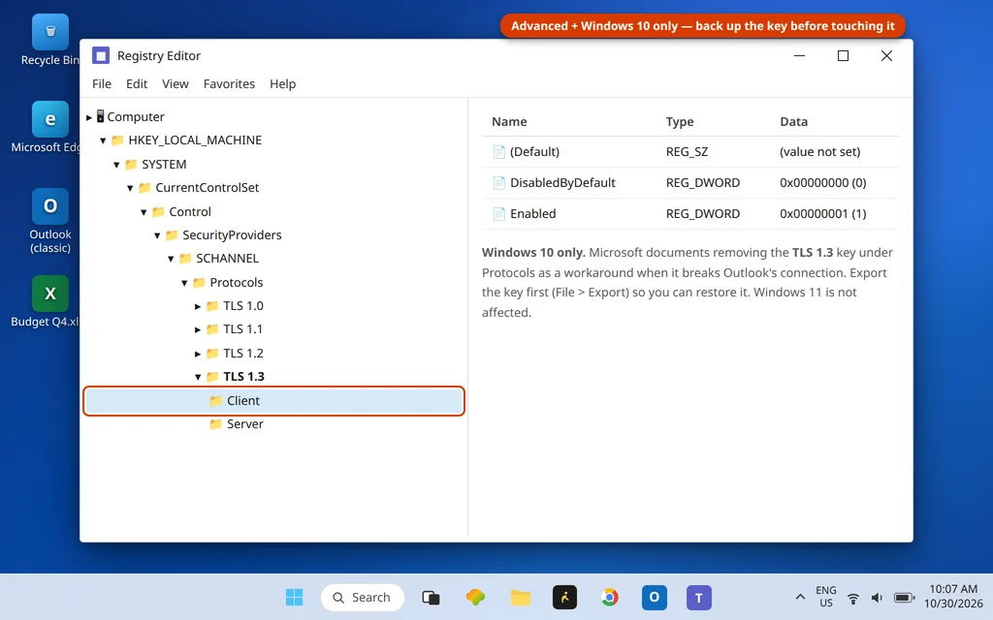Select the Computer icon in the tree

tap(100, 116)
